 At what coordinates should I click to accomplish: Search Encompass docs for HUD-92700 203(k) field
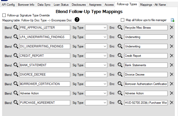click(120, 103)
